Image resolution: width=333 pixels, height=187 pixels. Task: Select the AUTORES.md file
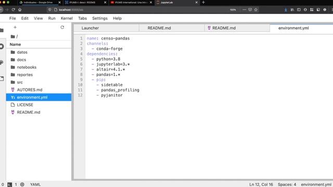(x=39, y=90)
